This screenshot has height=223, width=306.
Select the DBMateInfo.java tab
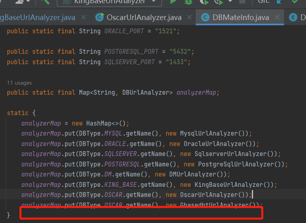[240, 18]
